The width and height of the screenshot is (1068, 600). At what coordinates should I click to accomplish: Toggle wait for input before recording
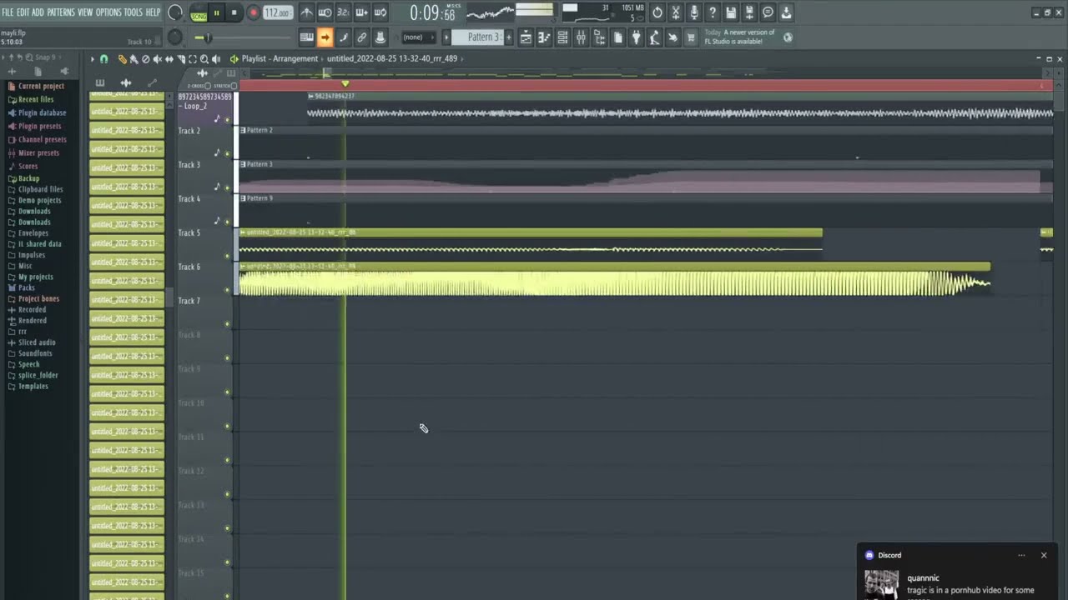coord(325,12)
